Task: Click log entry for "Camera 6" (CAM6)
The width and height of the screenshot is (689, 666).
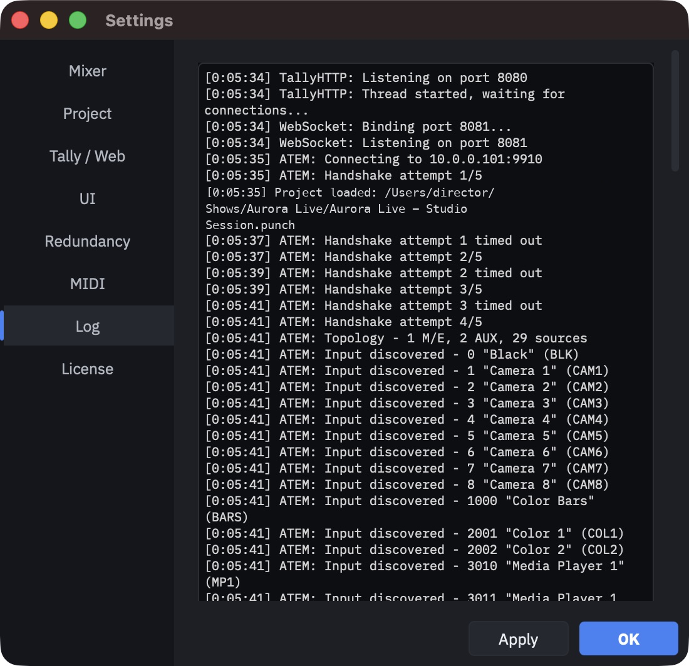Action: pyautogui.click(x=407, y=452)
